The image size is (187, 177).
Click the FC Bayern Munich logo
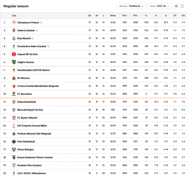(14, 118)
